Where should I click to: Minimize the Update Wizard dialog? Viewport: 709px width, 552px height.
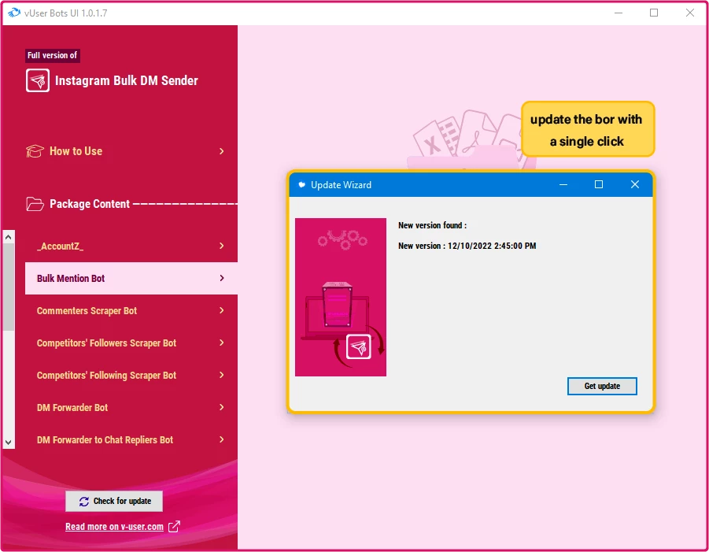563,184
